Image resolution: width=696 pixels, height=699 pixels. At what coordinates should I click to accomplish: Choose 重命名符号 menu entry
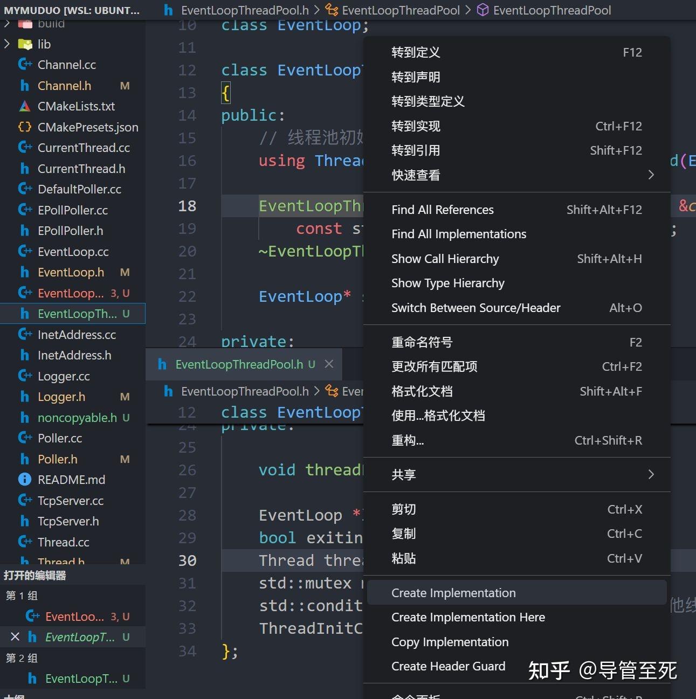click(x=516, y=342)
